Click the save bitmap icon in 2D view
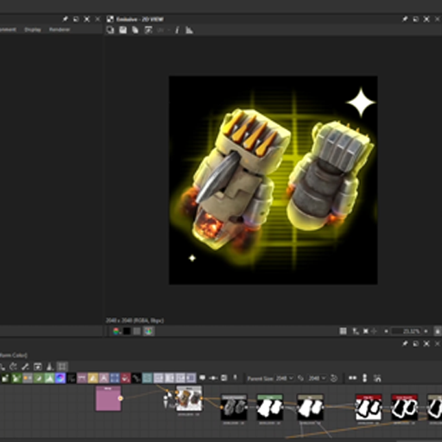Image resolution: width=442 pixels, height=442 pixels. point(123,30)
